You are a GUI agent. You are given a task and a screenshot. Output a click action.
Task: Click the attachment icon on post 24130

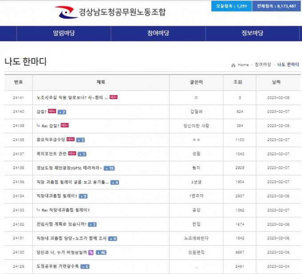point(91,253)
